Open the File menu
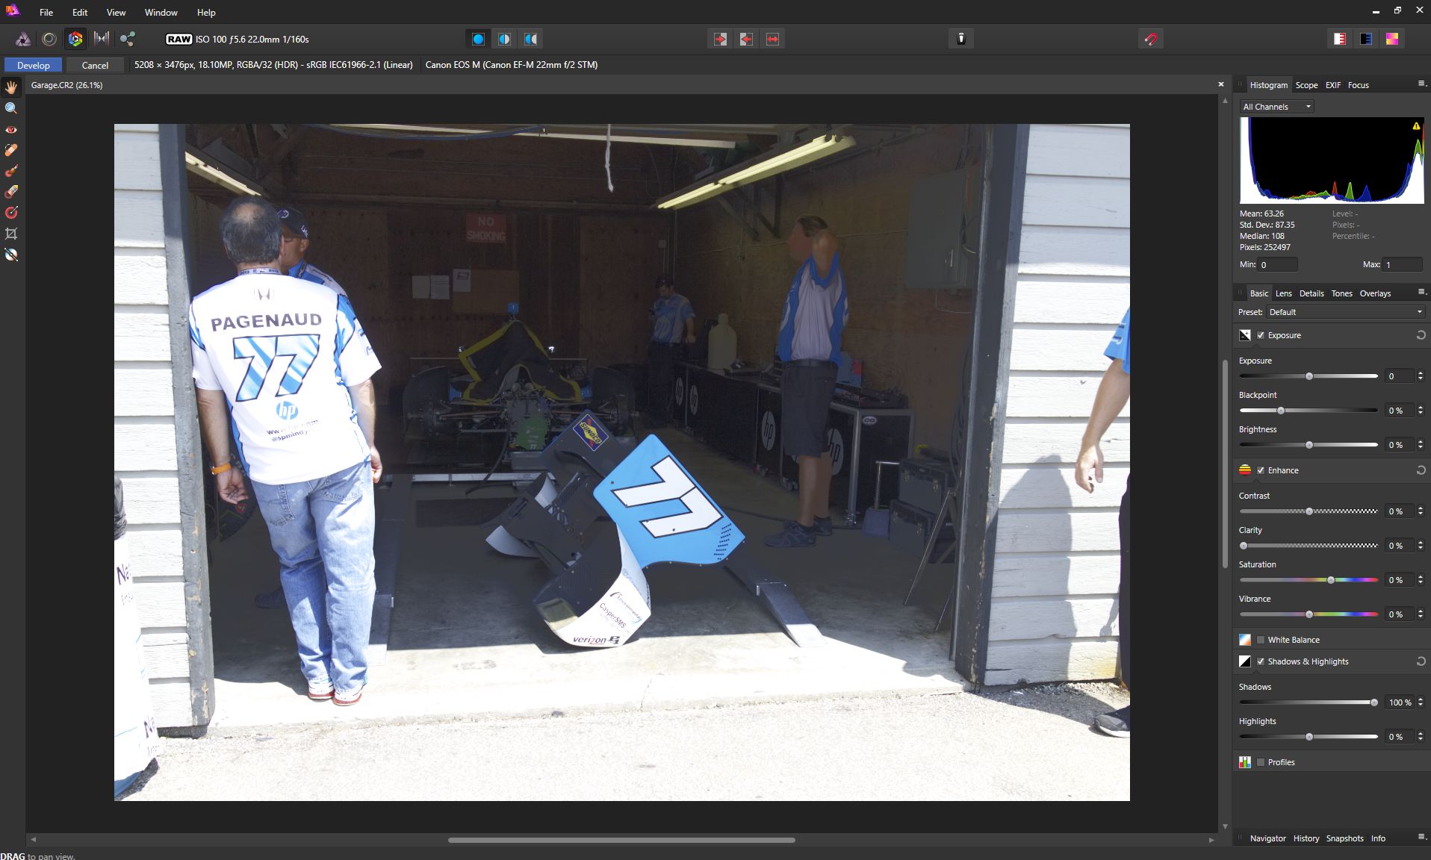This screenshot has width=1431, height=860. click(46, 13)
